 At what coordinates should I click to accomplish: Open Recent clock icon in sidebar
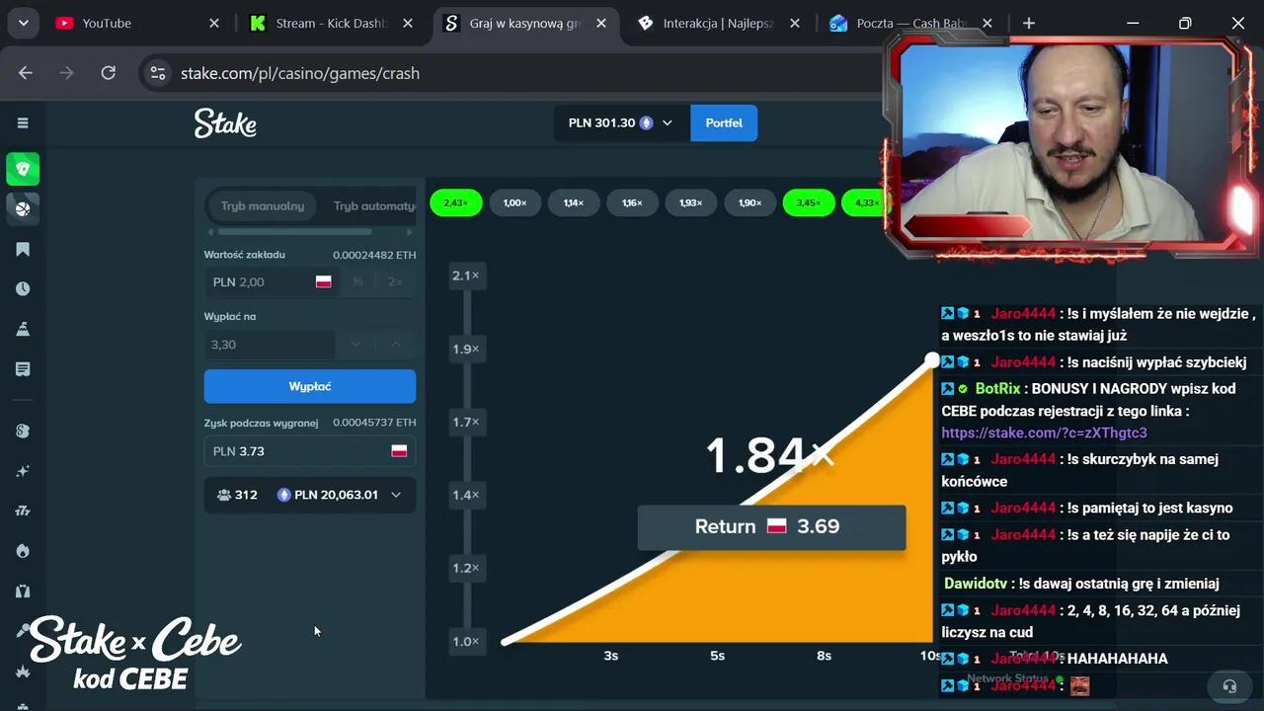coord(23,289)
